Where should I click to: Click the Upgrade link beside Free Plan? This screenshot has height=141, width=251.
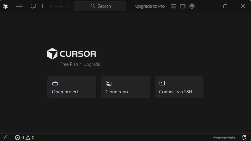pyautogui.click(x=92, y=64)
